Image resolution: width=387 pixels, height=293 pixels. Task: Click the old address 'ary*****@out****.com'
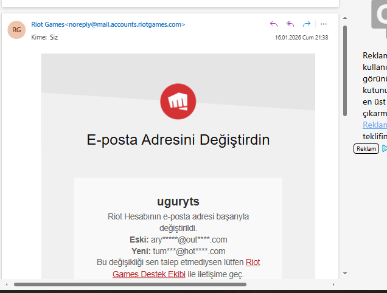click(189, 240)
